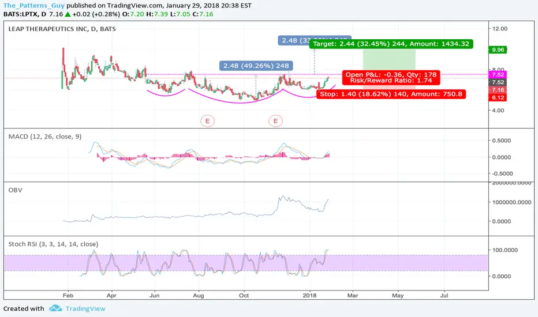Click the 1000000.0000 OBV scale value
Image resolution: width=538 pixels, height=317 pixels.
point(511,202)
